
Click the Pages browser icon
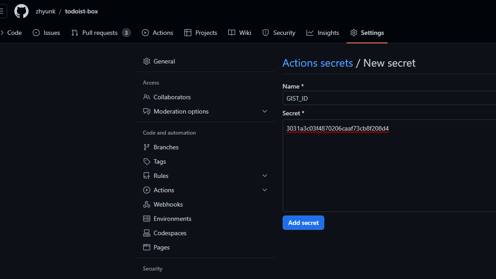[x=146, y=247]
